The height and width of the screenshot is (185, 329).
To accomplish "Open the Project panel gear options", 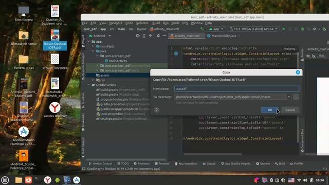I will pos(158,36).
